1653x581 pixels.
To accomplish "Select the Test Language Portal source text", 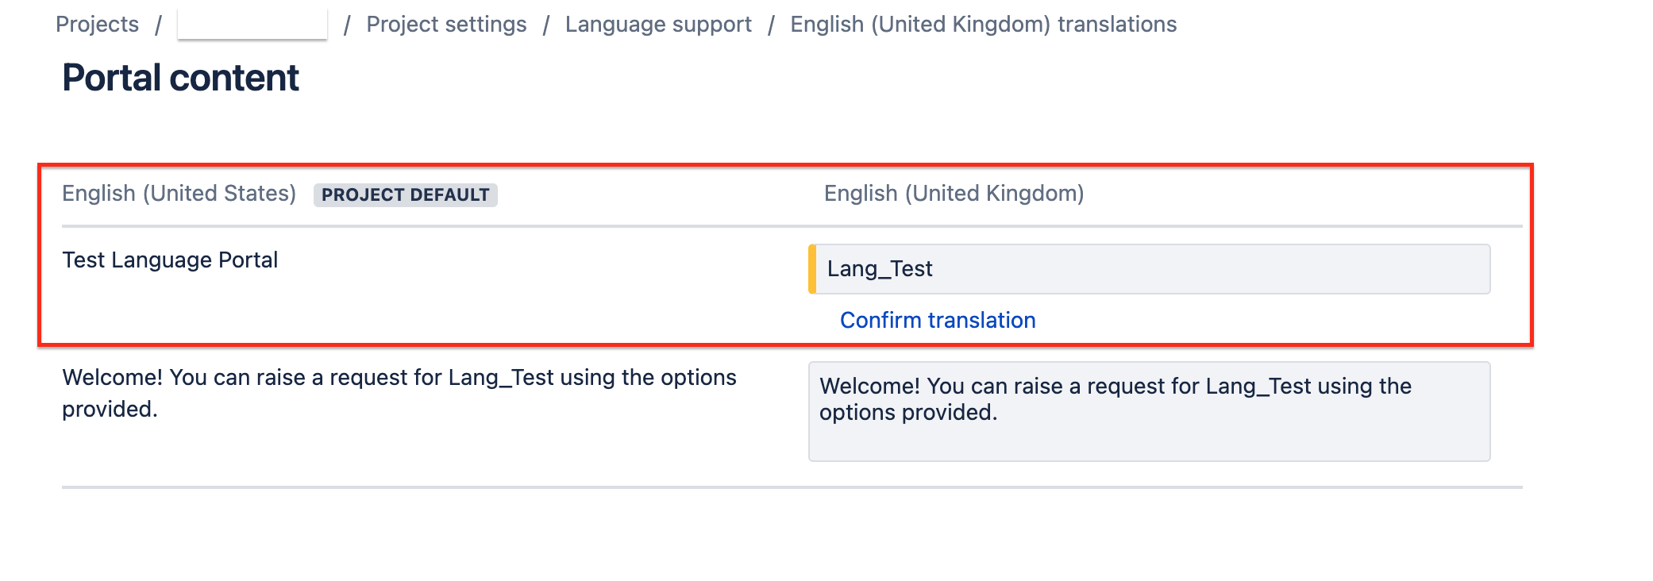I will (x=171, y=260).
